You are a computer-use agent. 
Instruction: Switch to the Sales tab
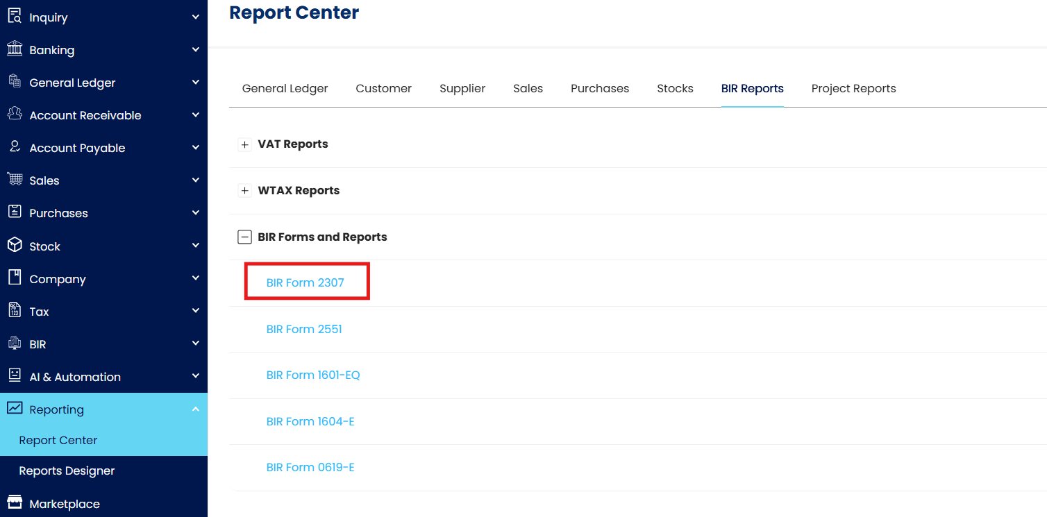[x=528, y=89]
